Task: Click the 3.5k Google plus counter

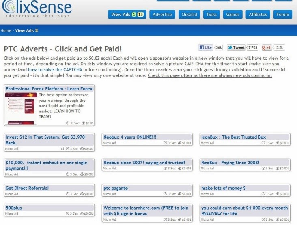Action: 279,47
